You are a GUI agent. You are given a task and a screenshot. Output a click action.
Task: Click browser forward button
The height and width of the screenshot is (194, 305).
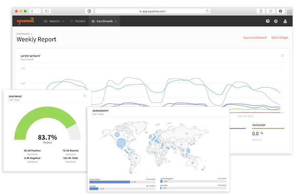point(38,11)
